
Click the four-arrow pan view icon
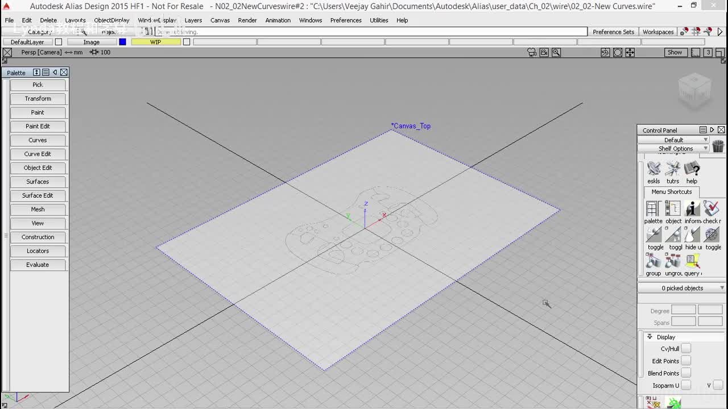pos(630,52)
